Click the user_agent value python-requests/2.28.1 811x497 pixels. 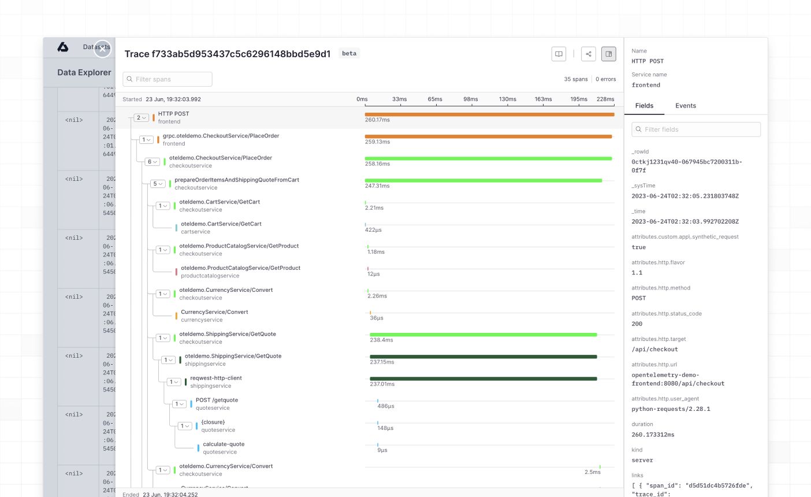click(671, 409)
